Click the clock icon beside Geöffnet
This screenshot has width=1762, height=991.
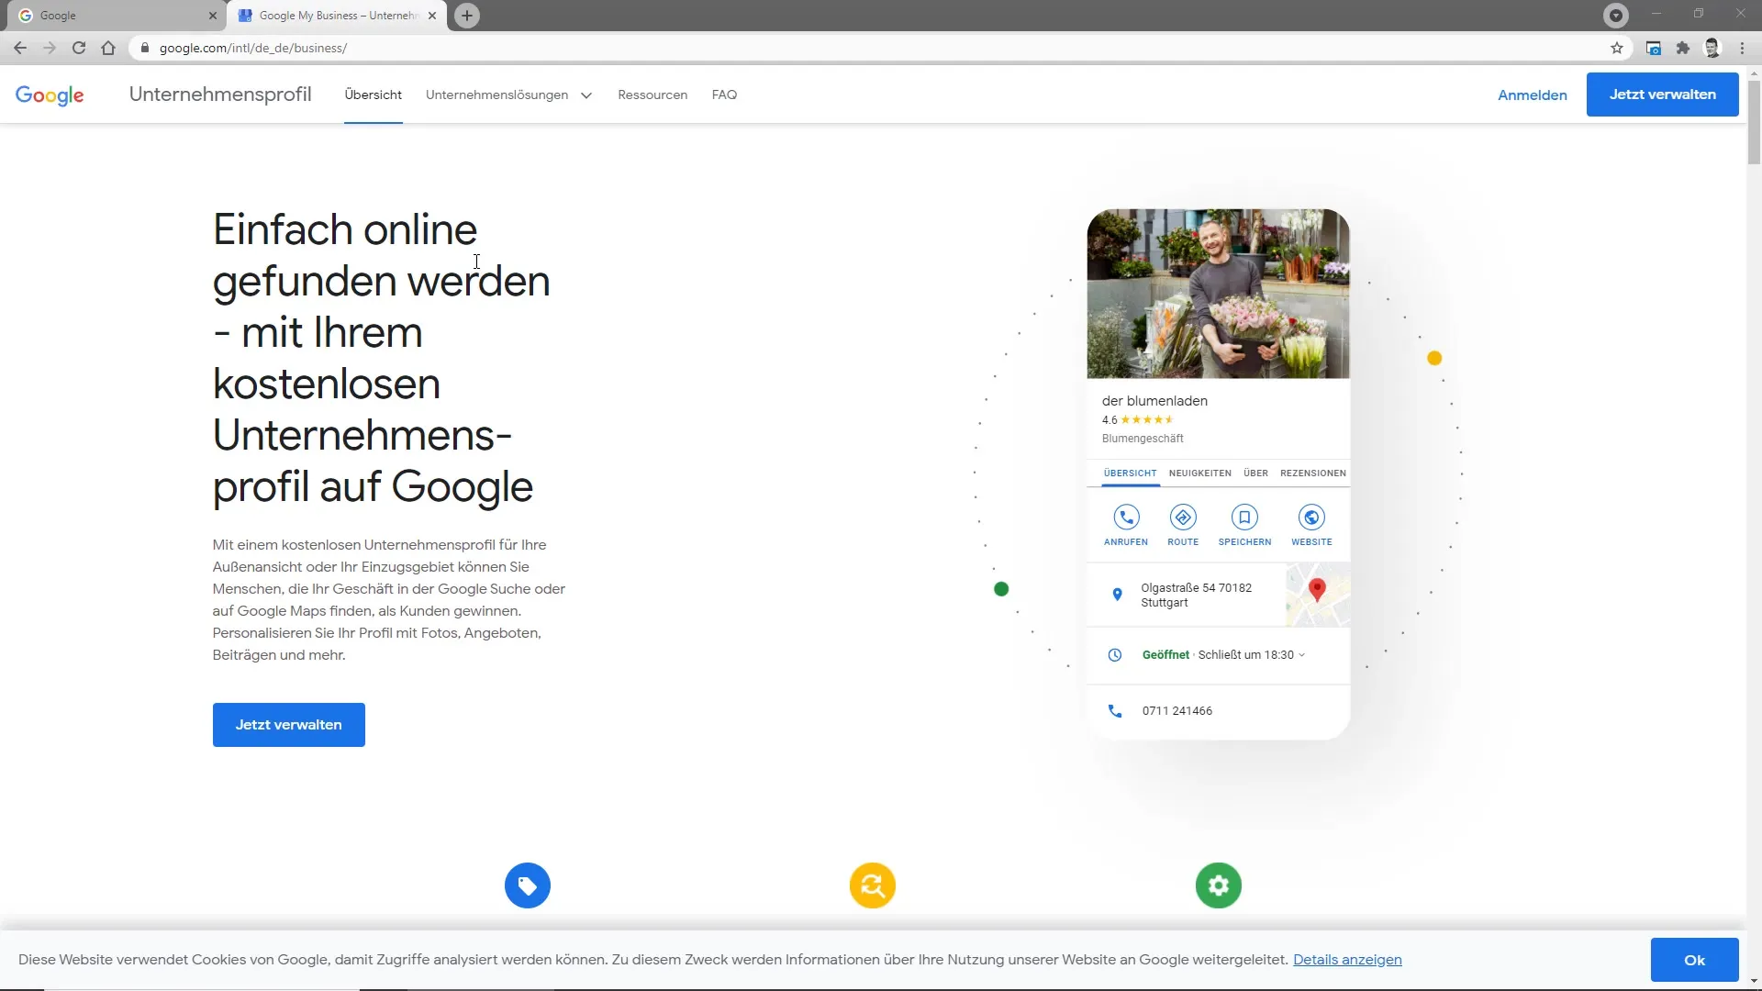pos(1114,655)
